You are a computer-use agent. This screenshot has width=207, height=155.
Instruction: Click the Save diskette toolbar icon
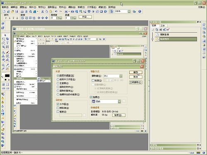click(17, 12)
